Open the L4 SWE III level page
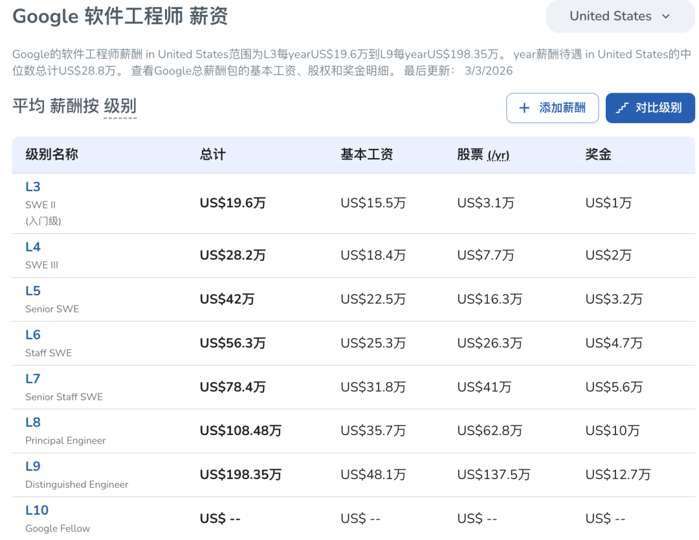699x540 pixels. tap(33, 247)
